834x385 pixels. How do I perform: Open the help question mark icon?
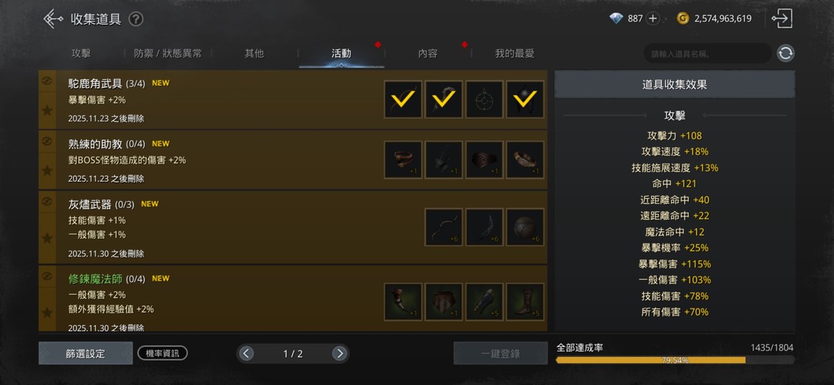pyautogui.click(x=136, y=20)
